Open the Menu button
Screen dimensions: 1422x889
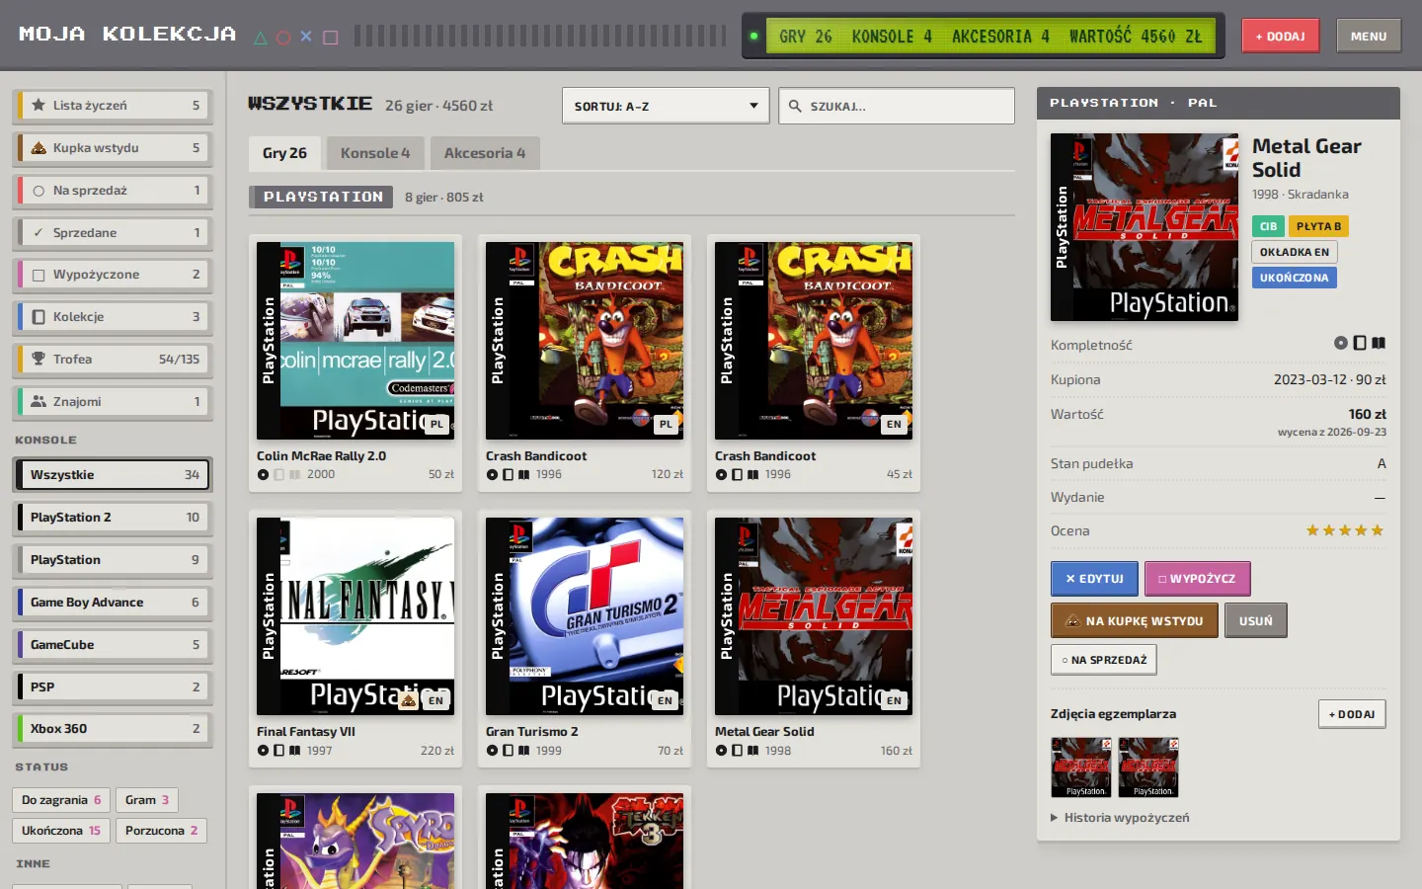pyautogui.click(x=1369, y=37)
